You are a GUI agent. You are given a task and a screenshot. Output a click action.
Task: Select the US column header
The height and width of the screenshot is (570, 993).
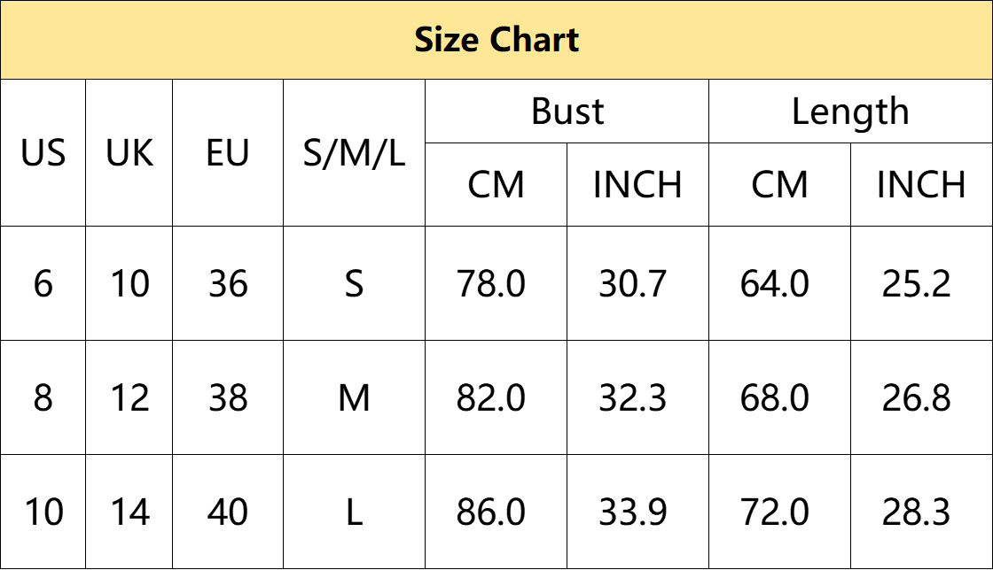(43, 153)
